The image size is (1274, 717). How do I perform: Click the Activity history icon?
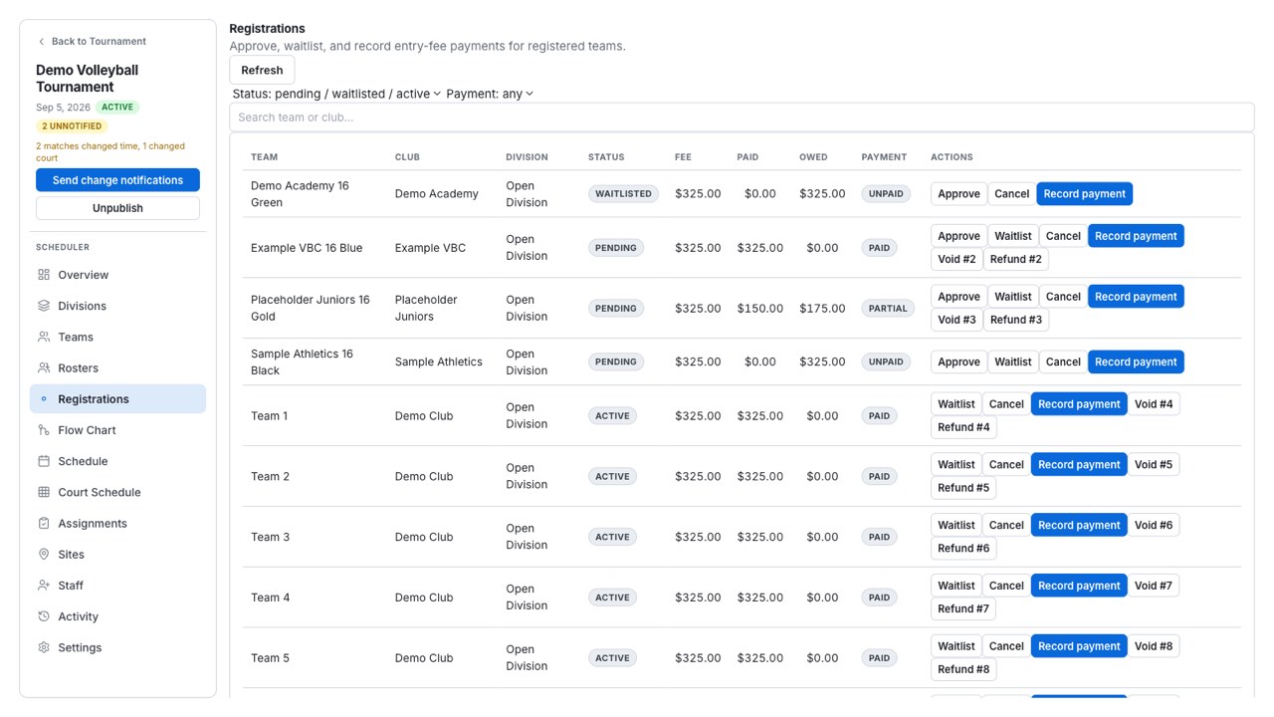pyautogui.click(x=44, y=616)
